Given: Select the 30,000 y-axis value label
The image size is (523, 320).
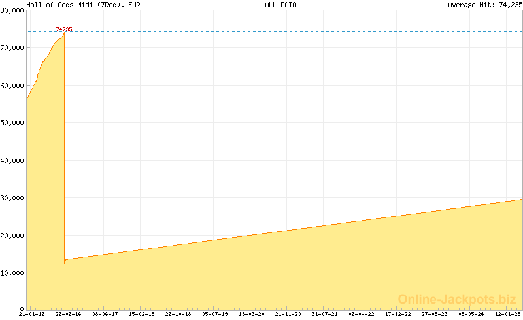Looking at the screenshot, I should (12, 197).
